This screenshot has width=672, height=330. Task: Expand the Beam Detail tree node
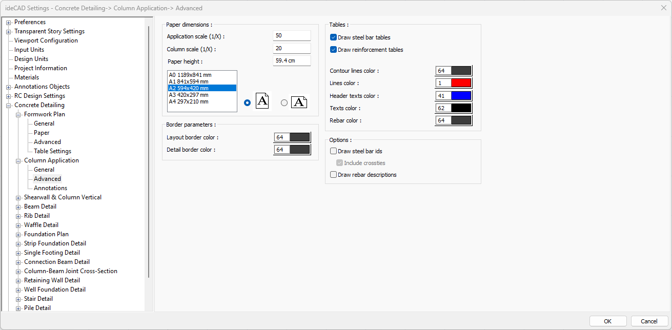point(18,207)
